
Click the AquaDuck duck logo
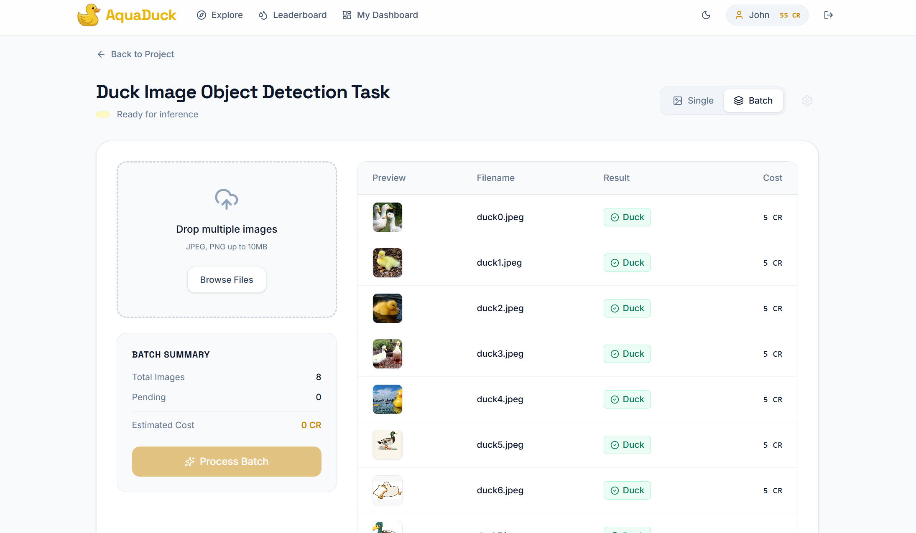[x=89, y=15]
